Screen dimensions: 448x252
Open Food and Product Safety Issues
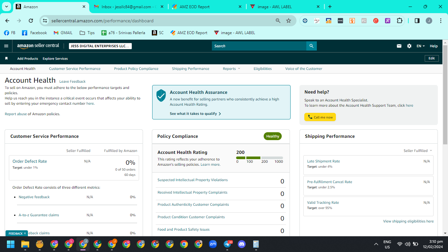pyautogui.click(x=183, y=229)
